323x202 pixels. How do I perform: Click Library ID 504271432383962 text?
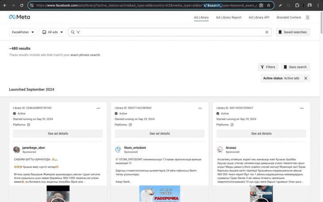click(x=133, y=108)
